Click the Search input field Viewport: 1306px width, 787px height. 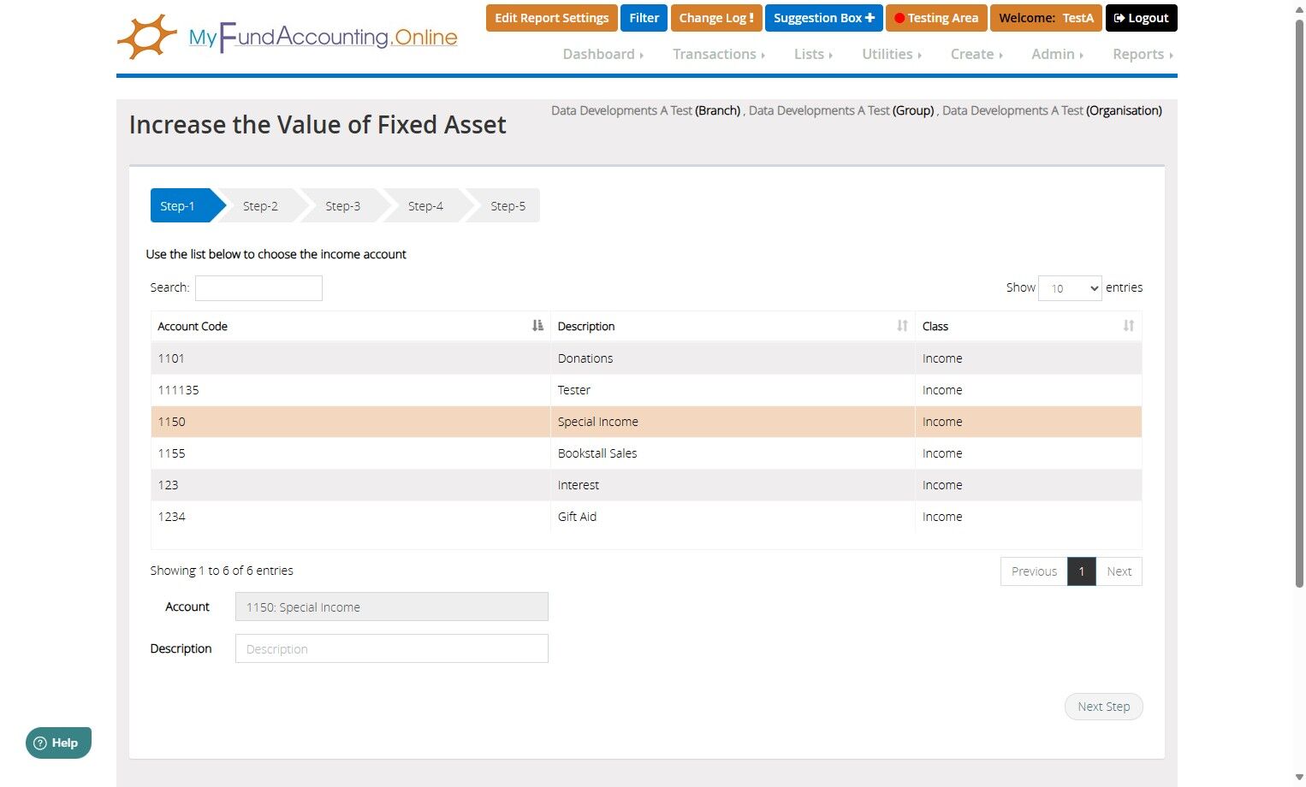258,288
